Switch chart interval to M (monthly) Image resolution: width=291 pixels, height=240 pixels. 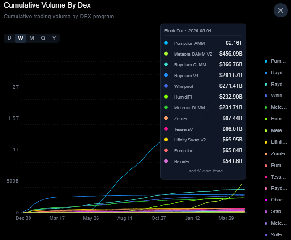coord(32,38)
